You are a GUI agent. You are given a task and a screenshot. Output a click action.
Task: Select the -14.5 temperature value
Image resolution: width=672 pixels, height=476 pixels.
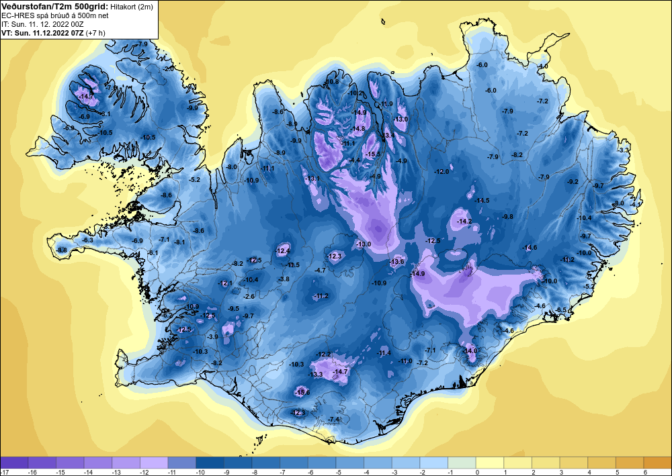pos(482,200)
